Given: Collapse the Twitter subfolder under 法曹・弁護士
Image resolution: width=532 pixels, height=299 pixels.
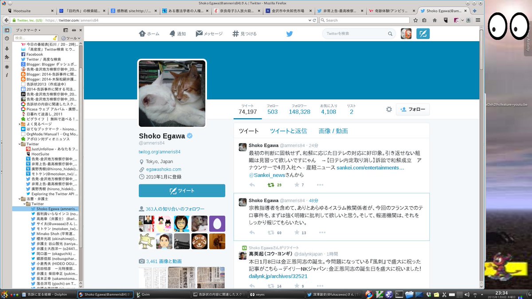Looking at the screenshot, I should click(x=23, y=204).
